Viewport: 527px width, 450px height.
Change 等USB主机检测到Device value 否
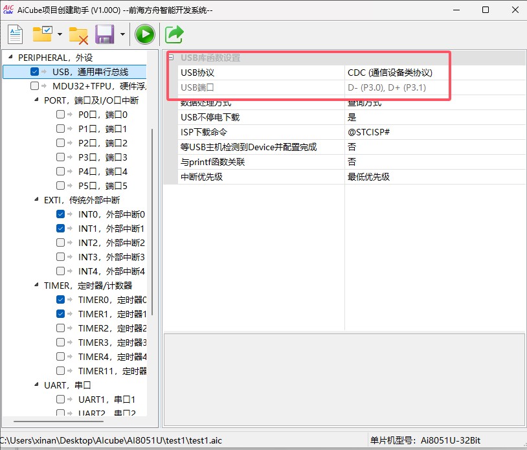435,147
